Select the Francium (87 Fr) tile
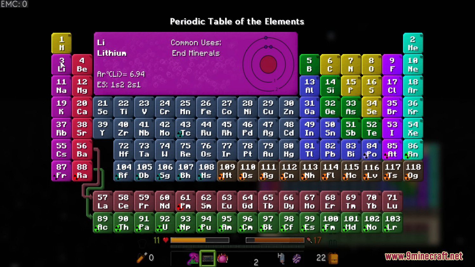Image resolution: width=475 pixels, height=267 pixels. [x=62, y=171]
